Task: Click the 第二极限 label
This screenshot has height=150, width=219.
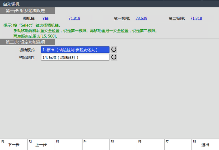Action: pos(176,18)
